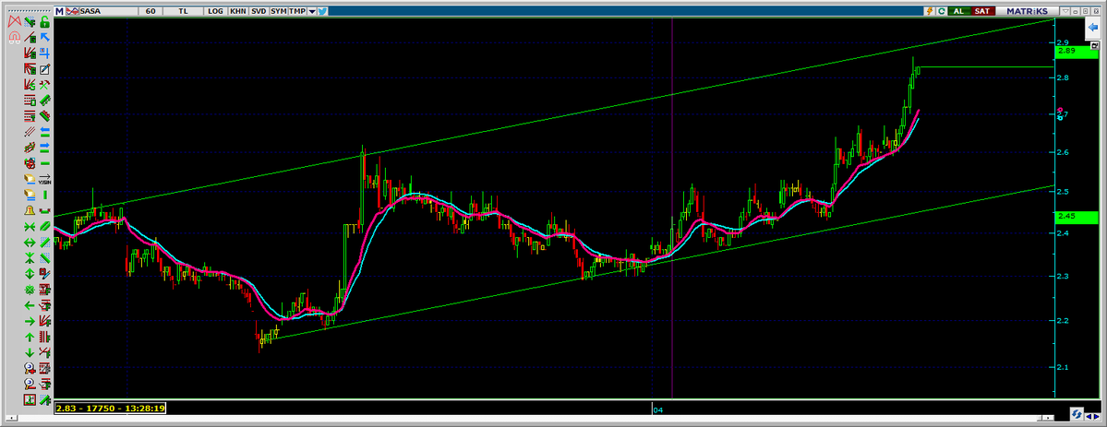The height and width of the screenshot is (427, 1107).
Task: Select the green vertical expand arrows tool
Action: point(30,273)
